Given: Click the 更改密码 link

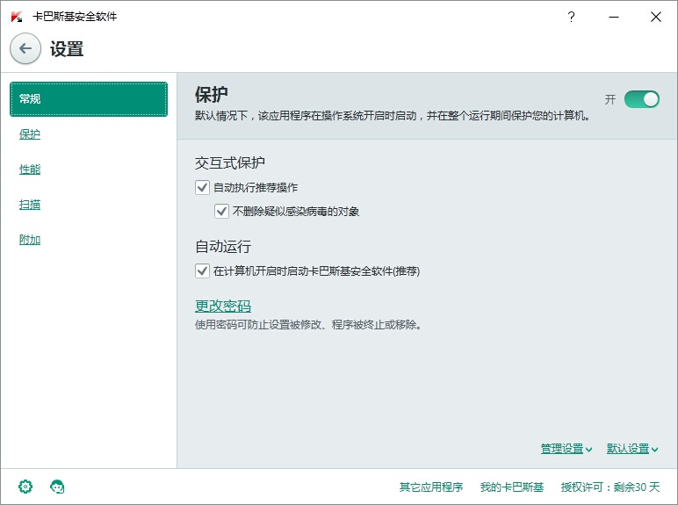Looking at the screenshot, I should tap(223, 306).
